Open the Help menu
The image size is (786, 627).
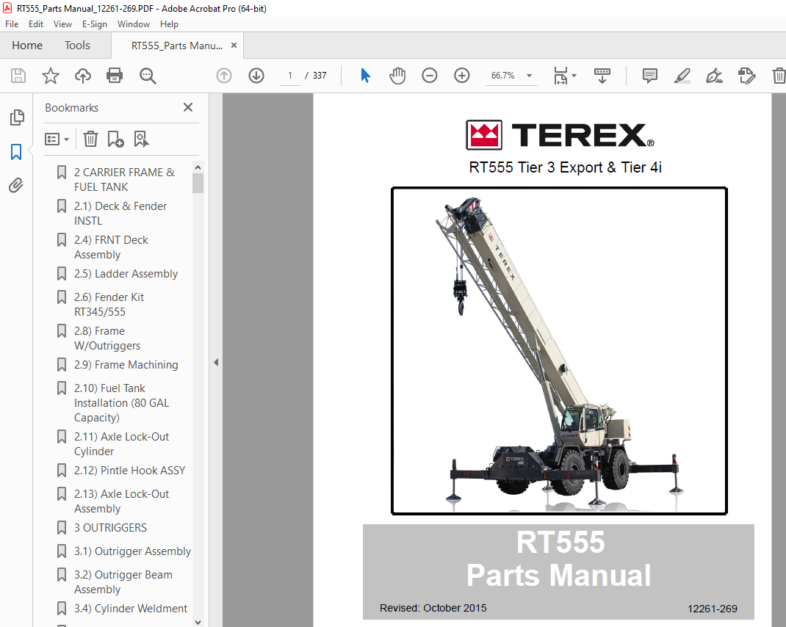(x=169, y=24)
